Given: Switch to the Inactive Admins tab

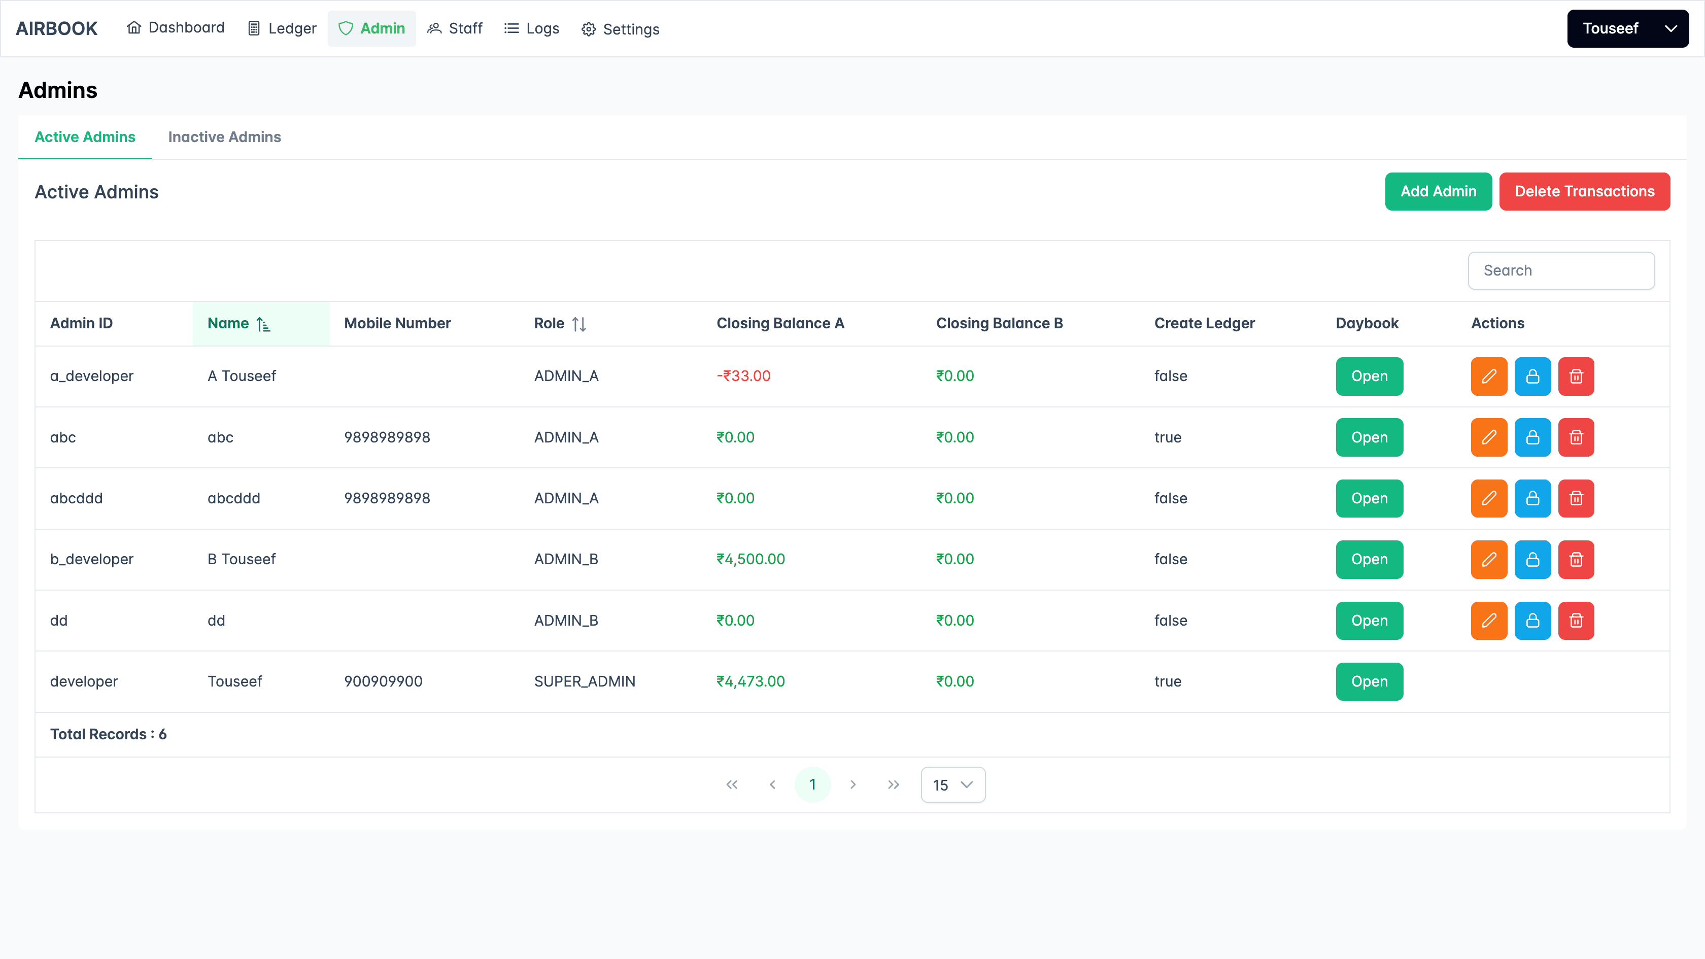Looking at the screenshot, I should (224, 137).
